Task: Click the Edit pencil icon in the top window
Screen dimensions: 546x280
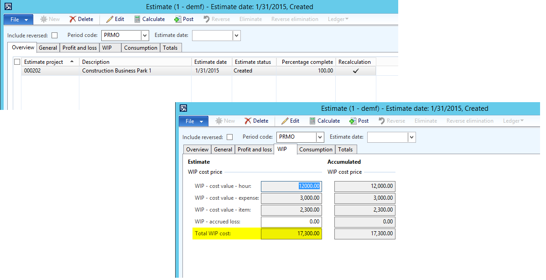Action: (109, 19)
